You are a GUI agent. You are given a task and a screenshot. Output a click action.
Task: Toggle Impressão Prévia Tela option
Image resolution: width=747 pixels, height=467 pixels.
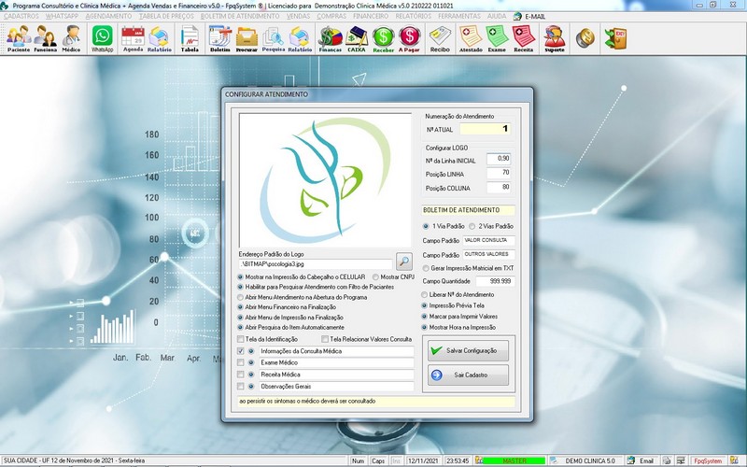pos(425,306)
